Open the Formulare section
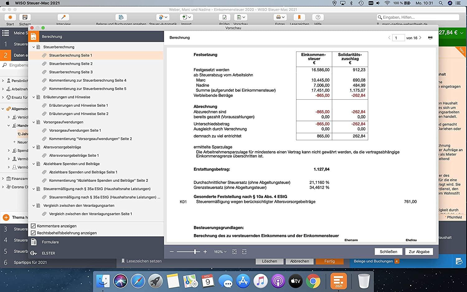The width and height of the screenshot is (467, 292). [96, 242]
